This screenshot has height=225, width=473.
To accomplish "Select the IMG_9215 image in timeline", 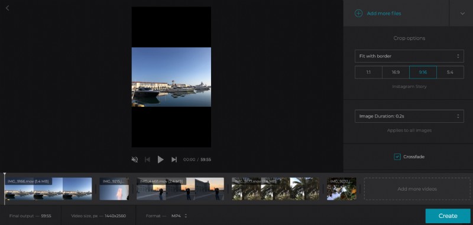I will (x=114, y=189).
